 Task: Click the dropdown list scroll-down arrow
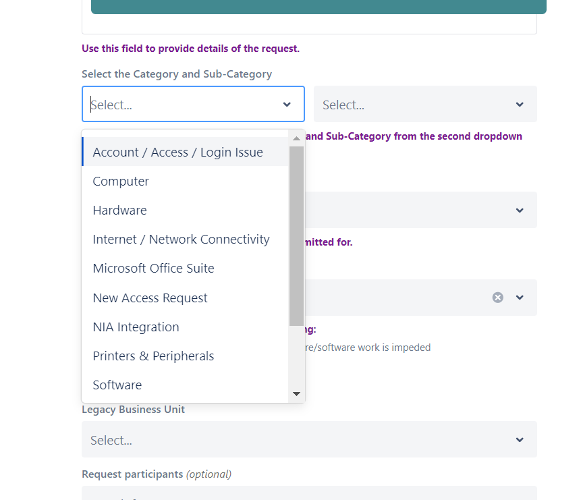pos(296,393)
